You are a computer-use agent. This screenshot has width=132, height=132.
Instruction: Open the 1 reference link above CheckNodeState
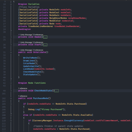23,88
